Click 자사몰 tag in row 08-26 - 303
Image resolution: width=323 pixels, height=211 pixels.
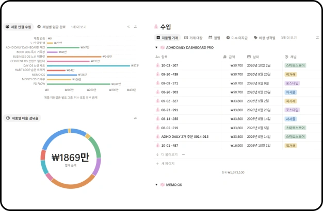(290, 92)
